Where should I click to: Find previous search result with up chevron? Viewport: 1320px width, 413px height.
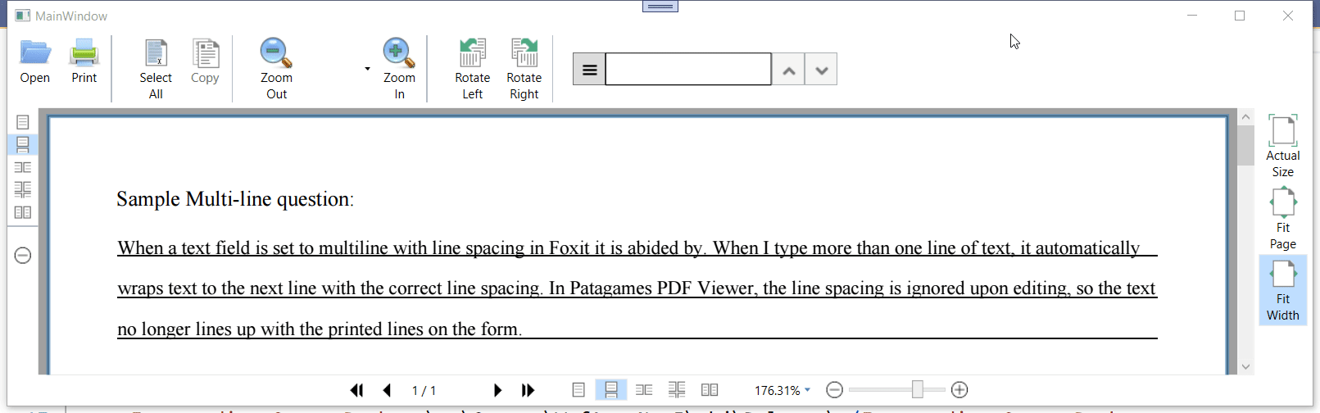[x=788, y=70]
